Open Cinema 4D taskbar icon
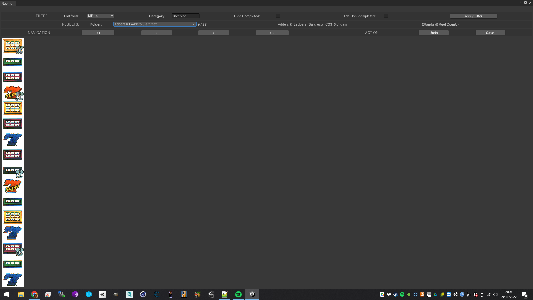The image size is (533, 300). 143,294
